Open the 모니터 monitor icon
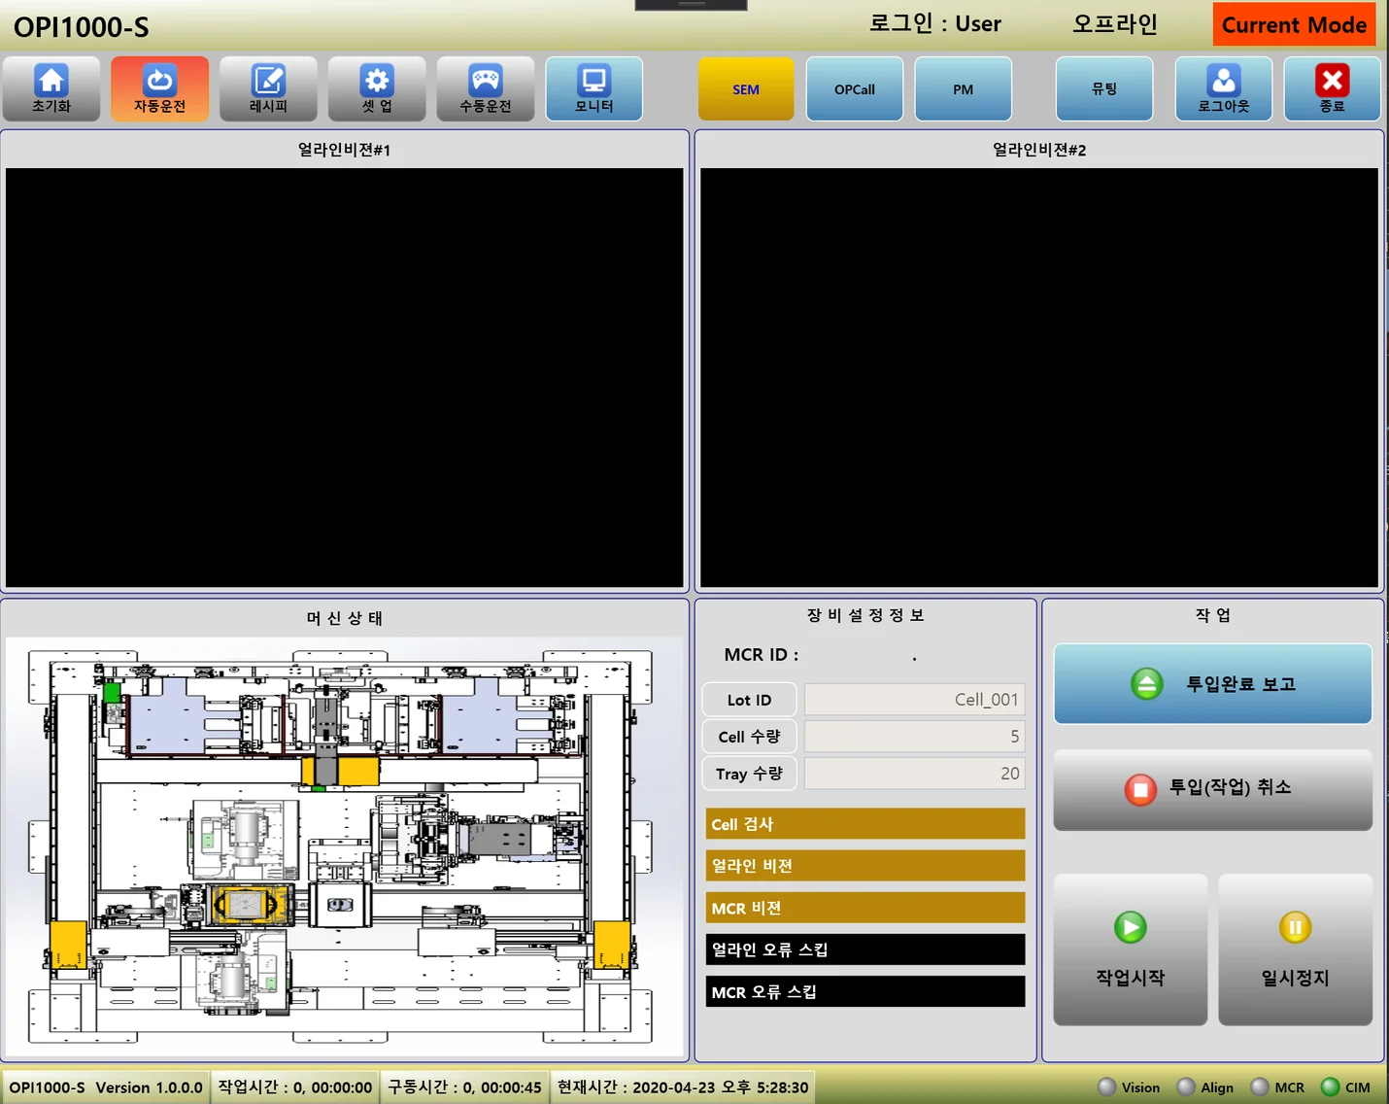 pos(594,88)
